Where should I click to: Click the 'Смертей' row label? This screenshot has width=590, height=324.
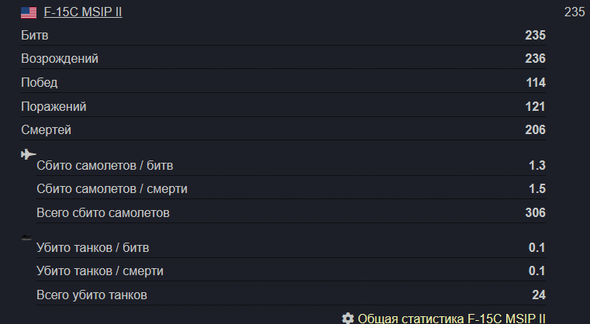[x=46, y=130]
